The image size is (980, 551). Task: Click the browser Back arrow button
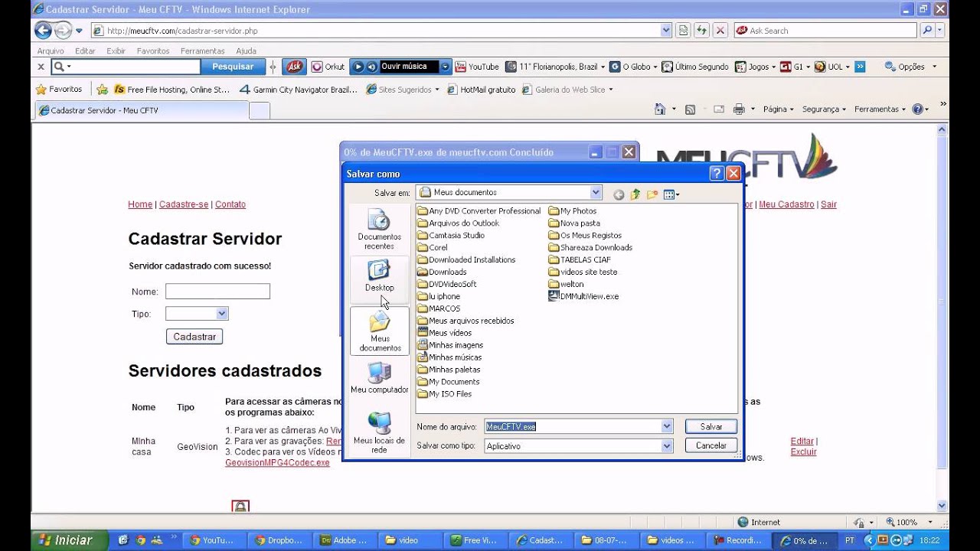[x=43, y=31]
